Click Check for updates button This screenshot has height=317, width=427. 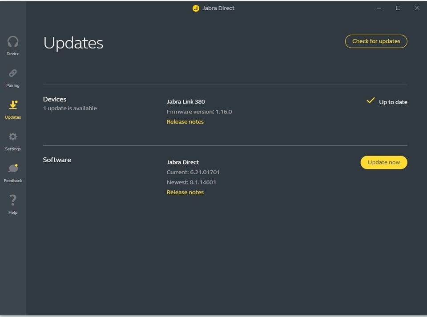click(x=376, y=41)
